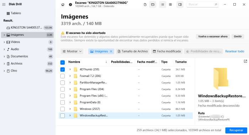Check the WindowsBackupRest... checkbox
The height and width of the screenshot is (135, 249).
[63, 116]
